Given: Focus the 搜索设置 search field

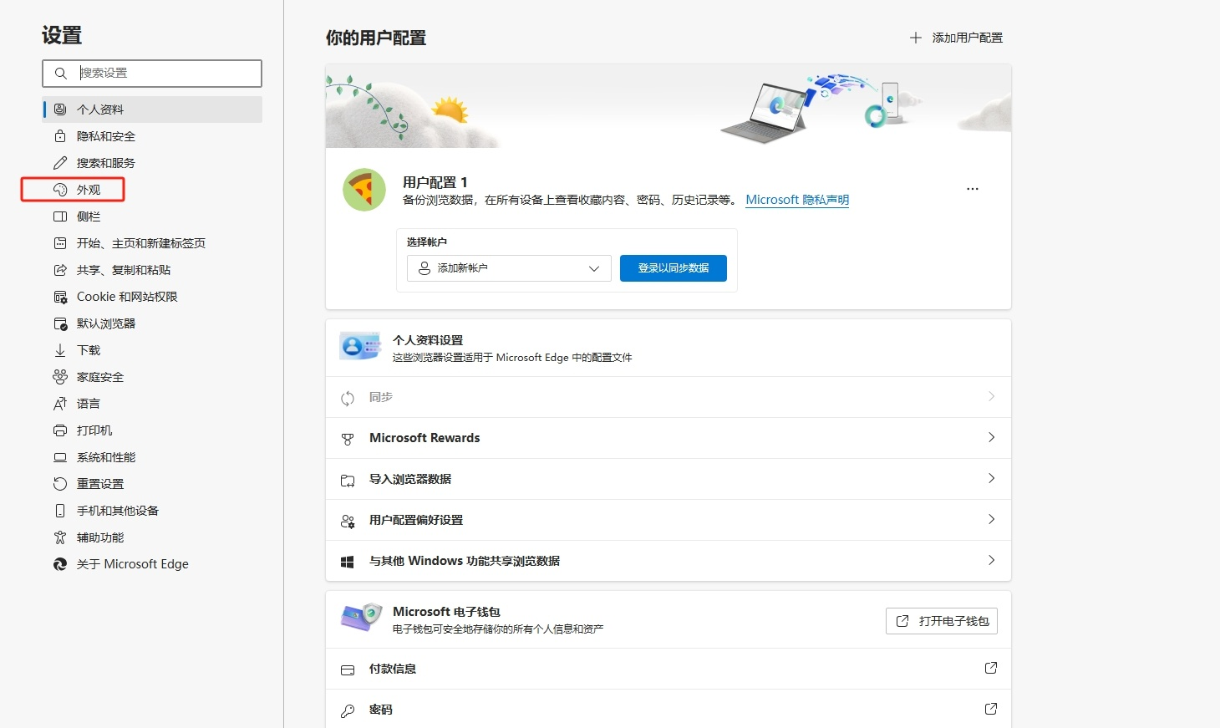Looking at the screenshot, I should [x=152, y=74].
